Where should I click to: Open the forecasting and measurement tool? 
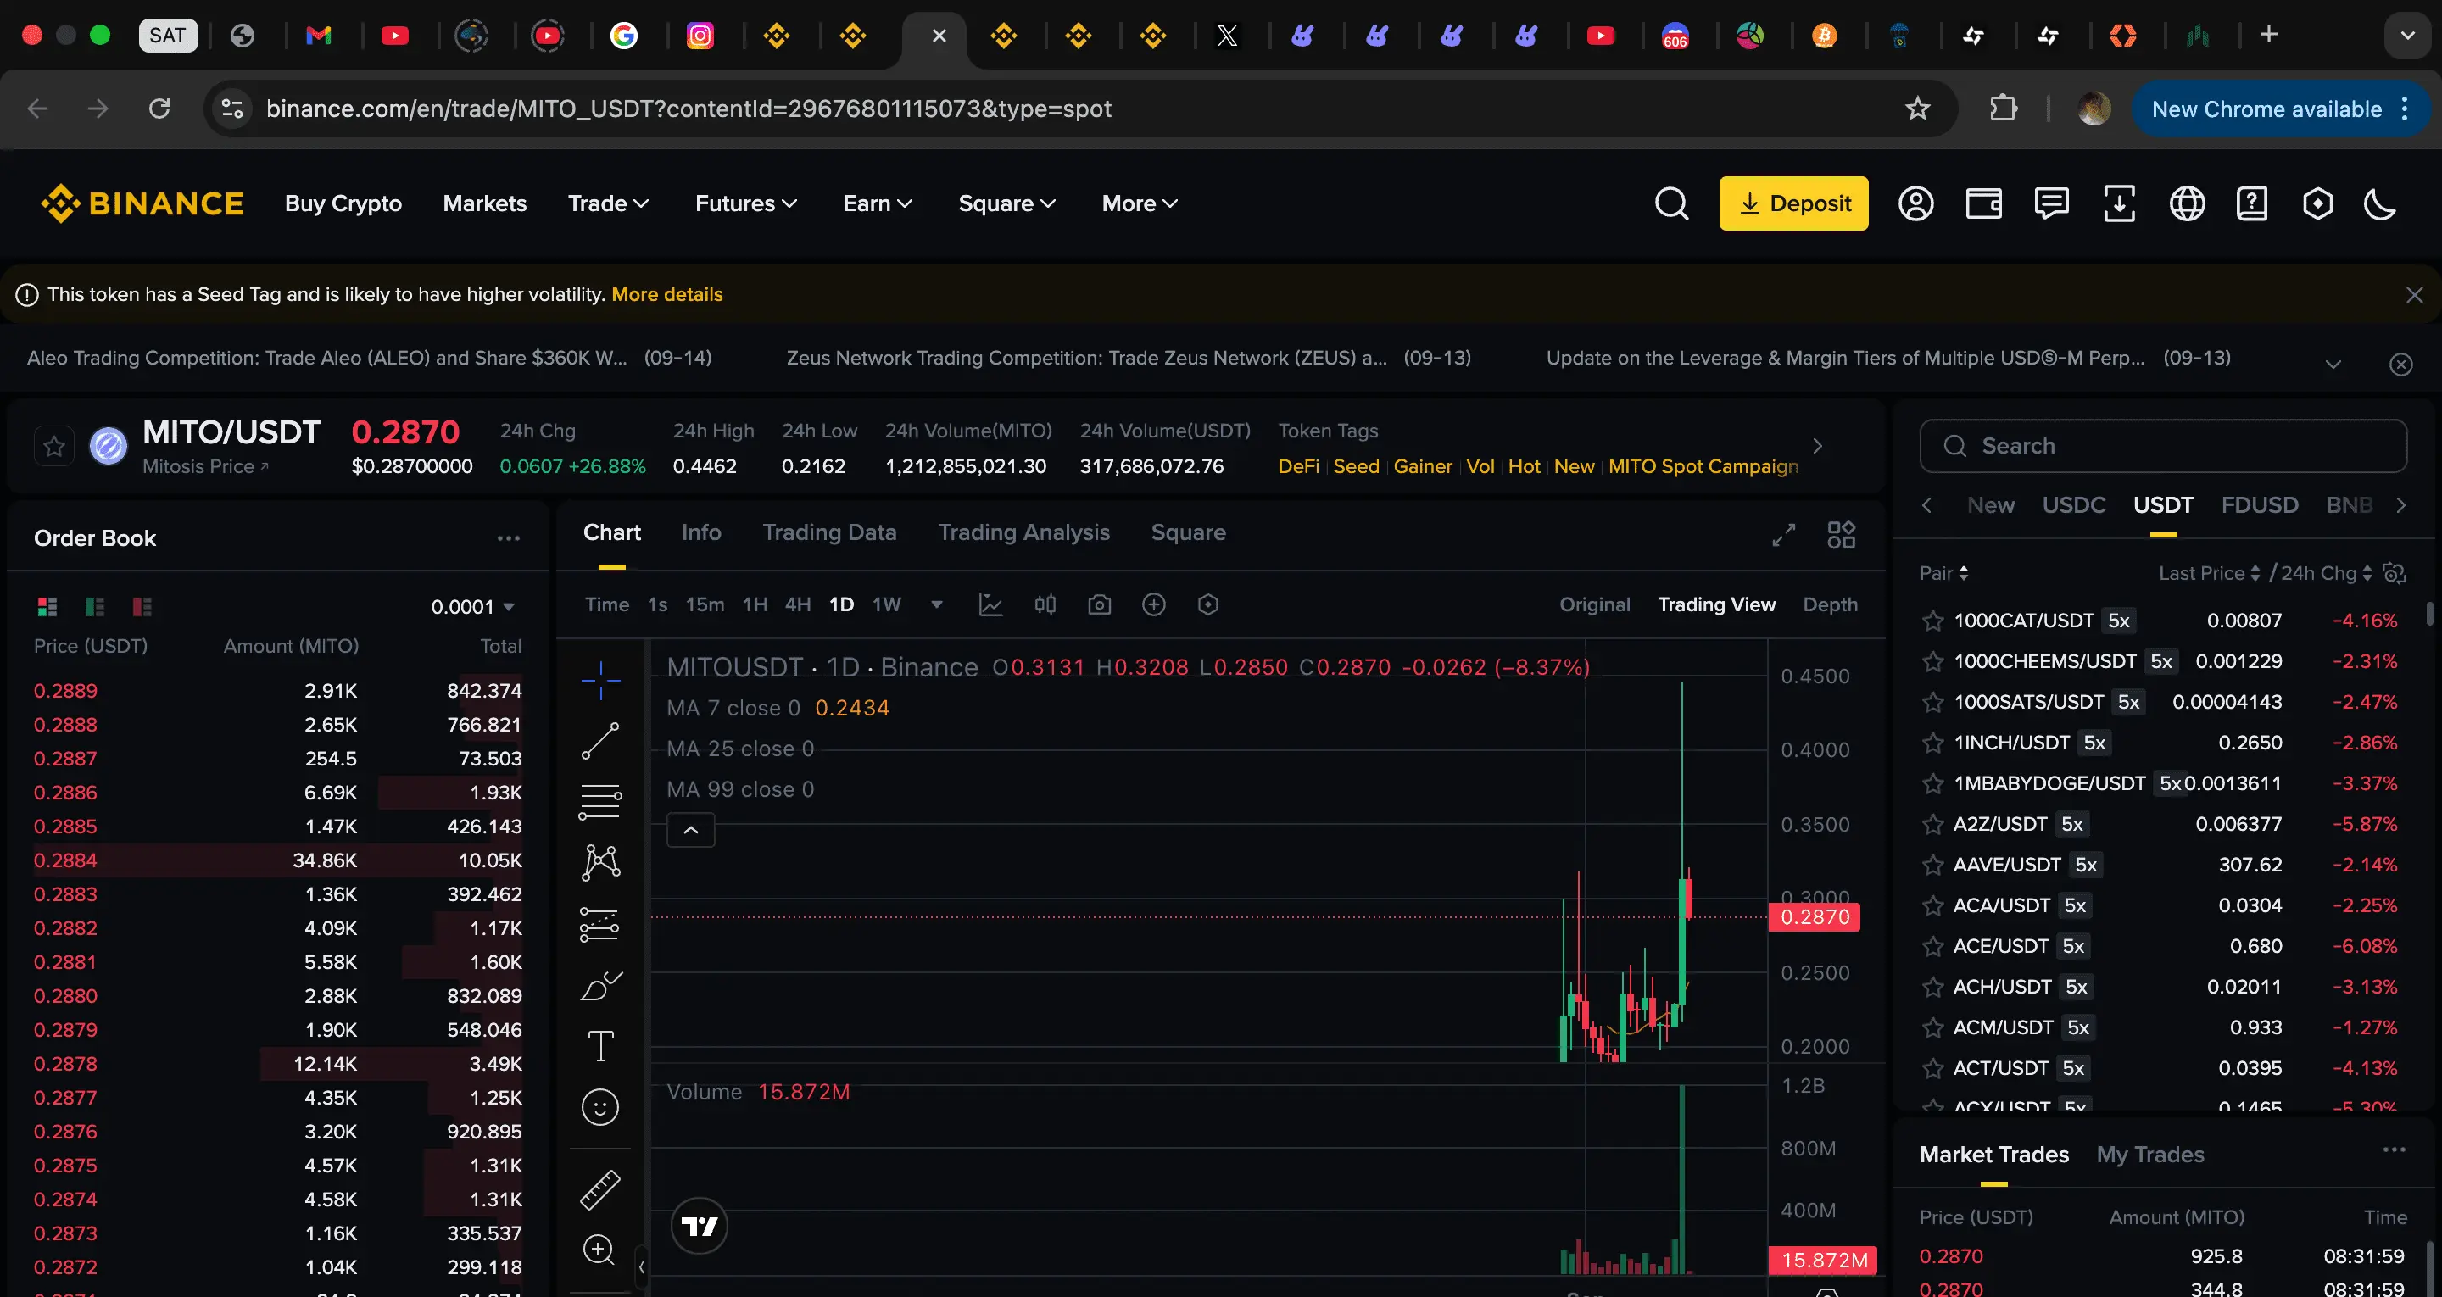click(600, 924)
